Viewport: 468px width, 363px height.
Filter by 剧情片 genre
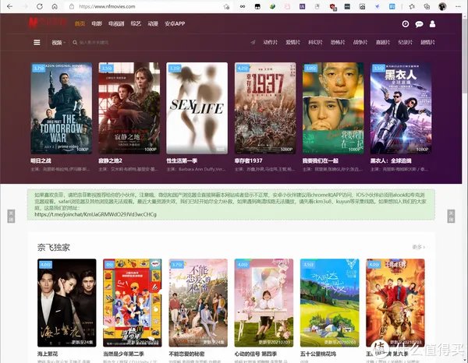(x=427, y=42)
